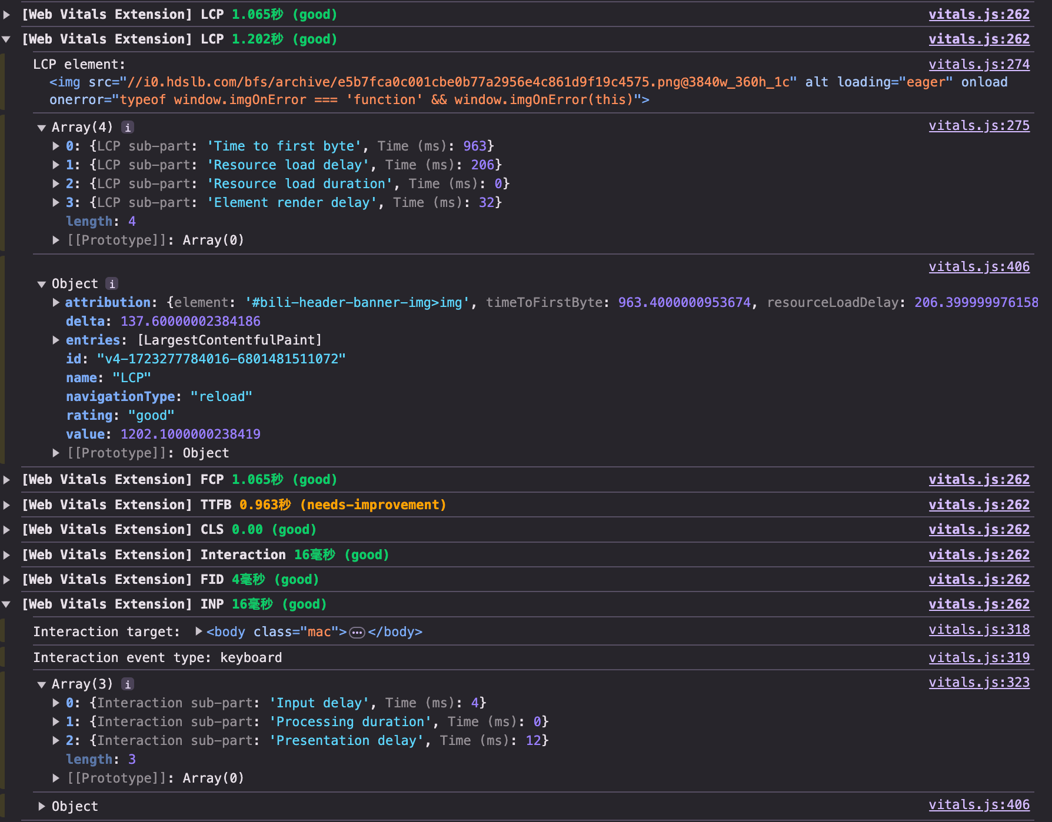
Task: Expand the 'Presentation delay' array item
Action: click(56, 741)
